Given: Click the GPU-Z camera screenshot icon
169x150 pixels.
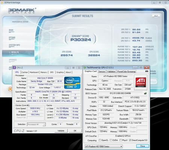Looking at the screenshot, I should pos(147,71).
